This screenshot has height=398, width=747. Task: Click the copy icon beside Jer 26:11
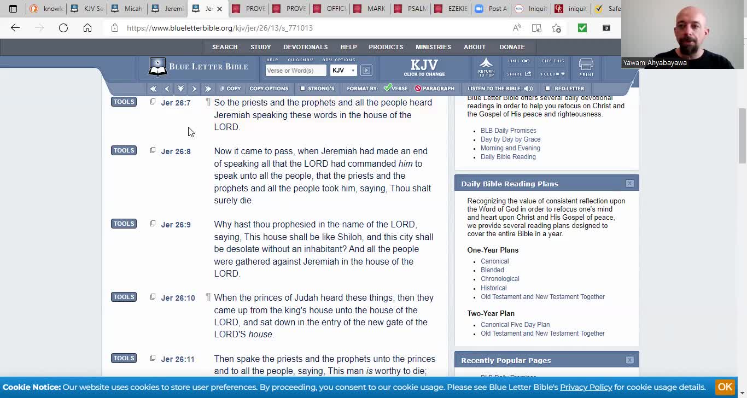[x=153, y=358]
